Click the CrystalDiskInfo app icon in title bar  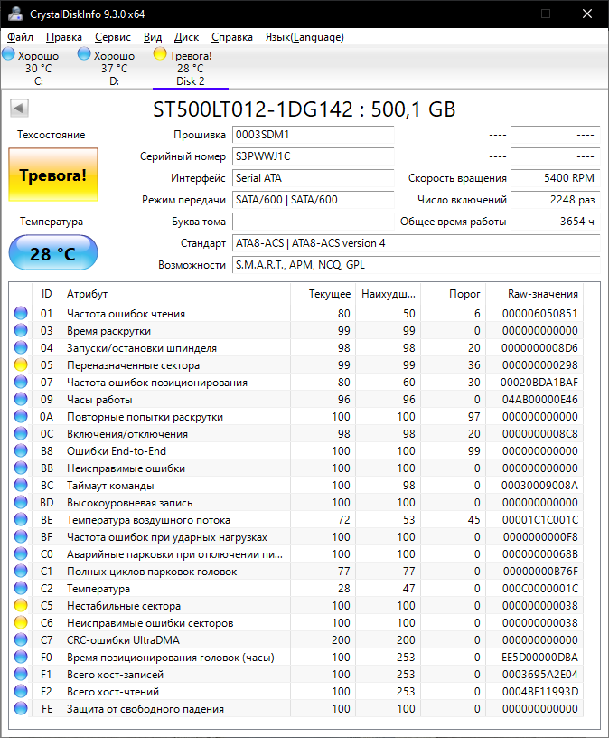click(x=15, y=14)
